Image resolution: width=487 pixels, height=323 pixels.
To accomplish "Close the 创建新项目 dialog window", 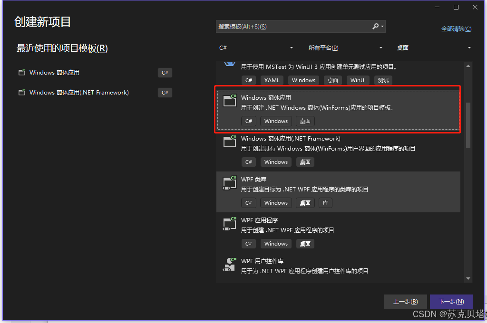I will (x=475, y=7).
